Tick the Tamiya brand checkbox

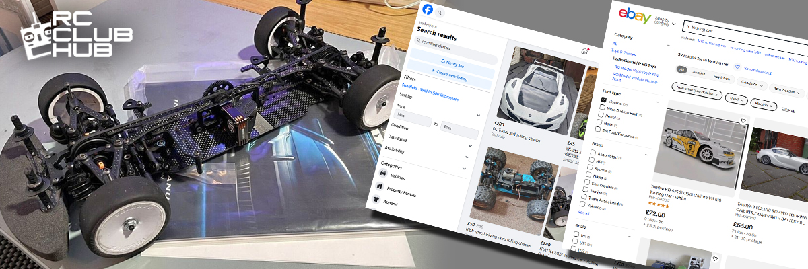click(x=586, y=190)
